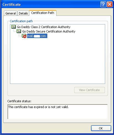Image resolution: width=114 pixels, height=135 pixels.
Task: Click the tree connector beside Go Daddy Secure
Action: click(15, 31)
